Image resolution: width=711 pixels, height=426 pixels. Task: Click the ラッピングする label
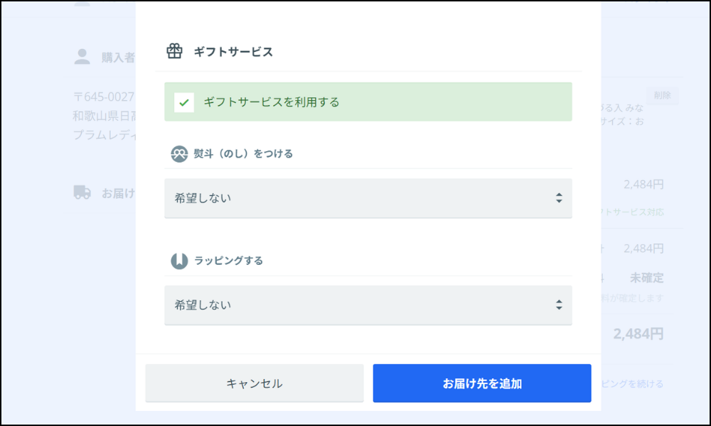point(228,261)
